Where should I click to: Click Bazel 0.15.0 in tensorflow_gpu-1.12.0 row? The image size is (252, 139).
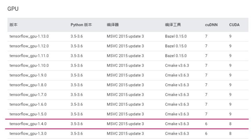[x=176, y=46]
